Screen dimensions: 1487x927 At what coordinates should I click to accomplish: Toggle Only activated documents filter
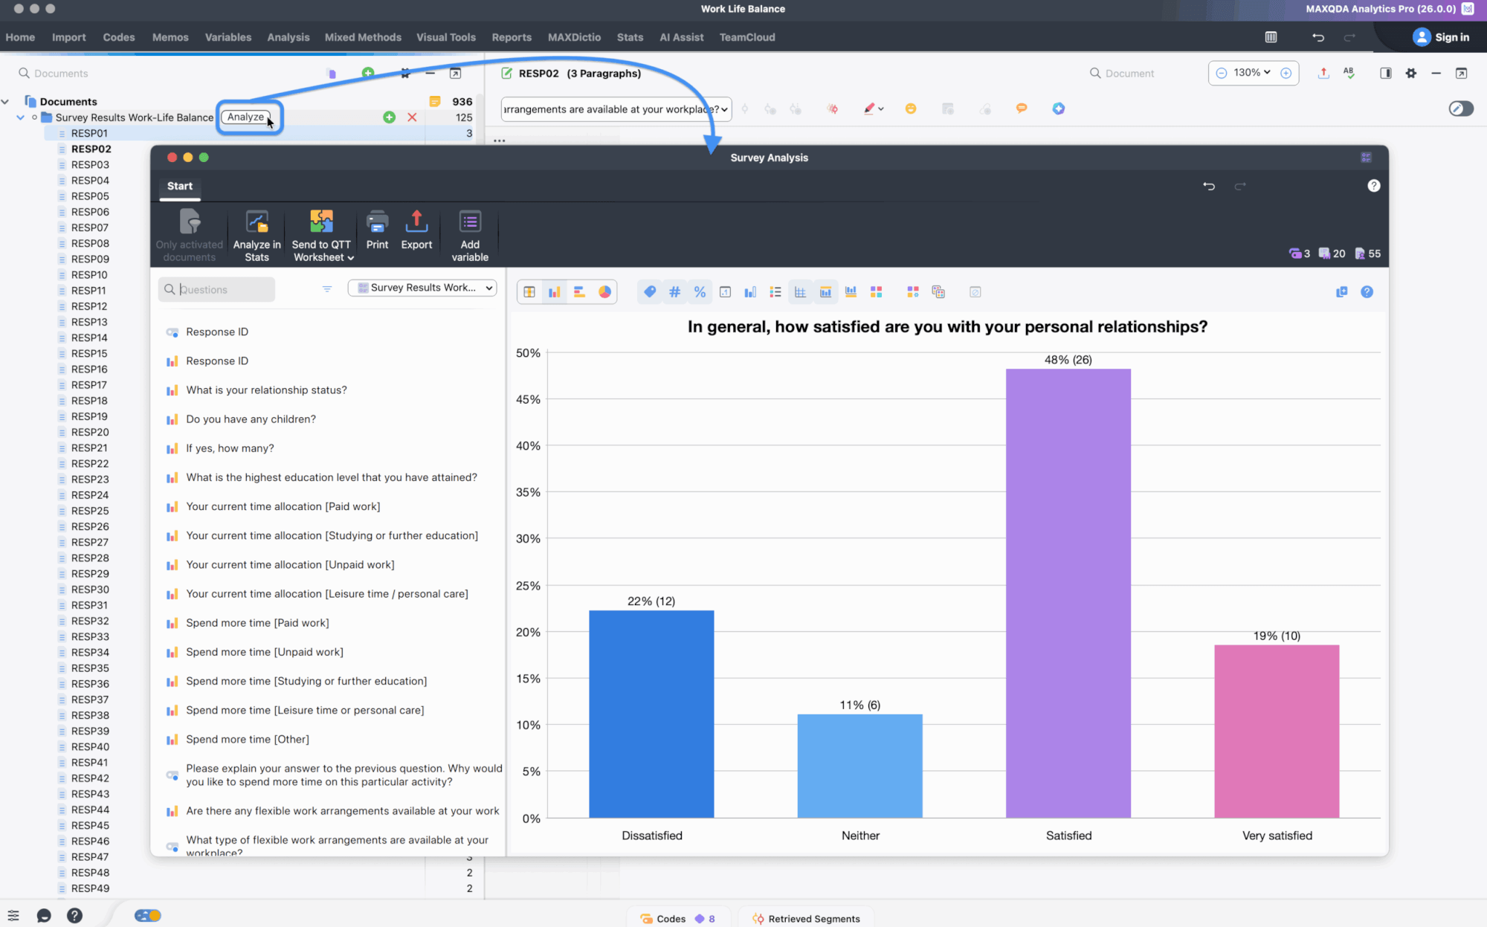(188, 234)
